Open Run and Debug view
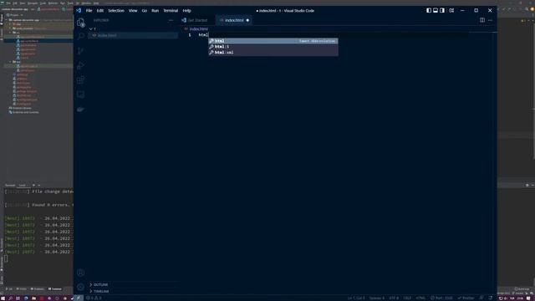This screenshot has height=301, width=535. pos(80,65)
